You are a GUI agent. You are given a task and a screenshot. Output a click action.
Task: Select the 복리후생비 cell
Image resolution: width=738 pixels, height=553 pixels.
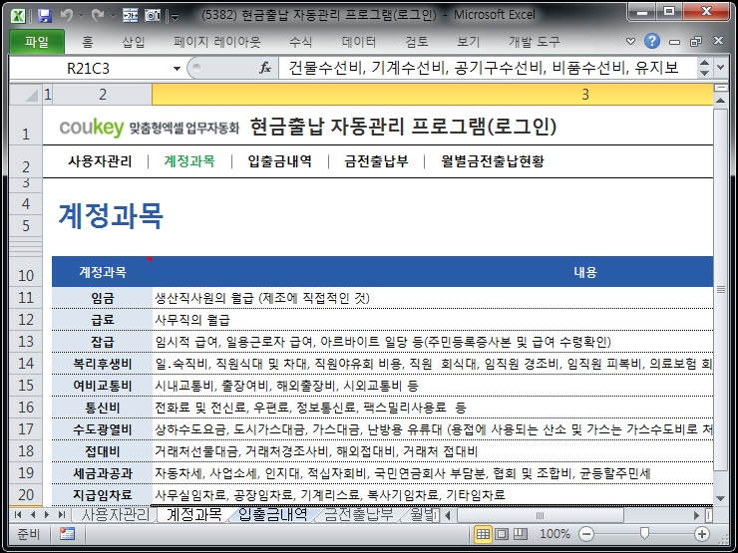(x=102, y=364)
